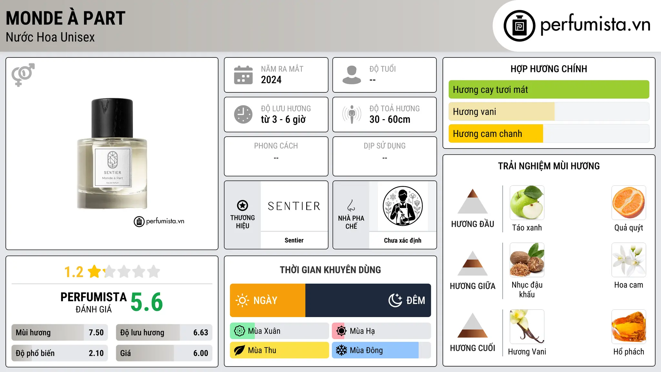Click the sillage icon beside Độ toả hương

[352, 114]
